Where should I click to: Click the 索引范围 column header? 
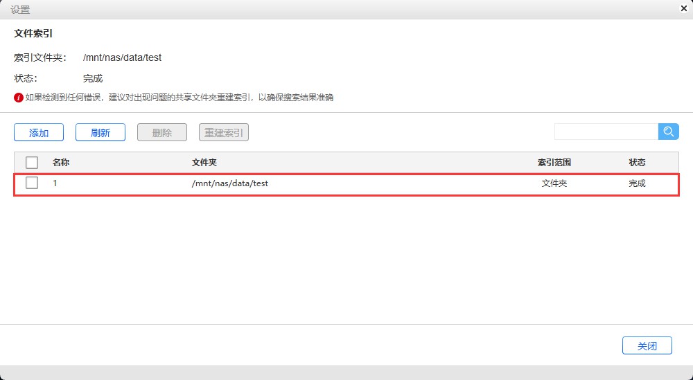(554, 163)
